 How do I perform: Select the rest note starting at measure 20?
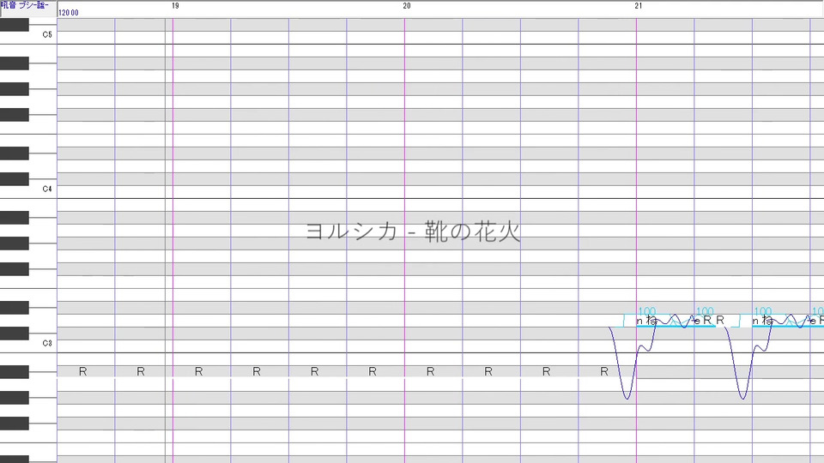[x=433, y=371]
